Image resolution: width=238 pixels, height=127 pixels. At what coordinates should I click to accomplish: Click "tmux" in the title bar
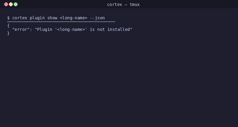(x=135, y=4)
